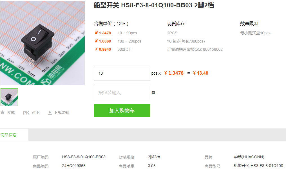
Task: Click the 最小购买量10pcs text
Action: (255, 33)
